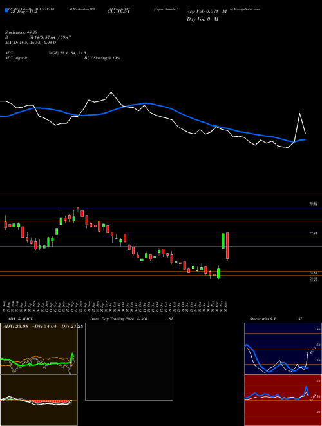The width and height of the screenshot is (322, 426).
Task: Click the 'Intra Day Trading Price & MR' heading
Action: click(118, 319)
